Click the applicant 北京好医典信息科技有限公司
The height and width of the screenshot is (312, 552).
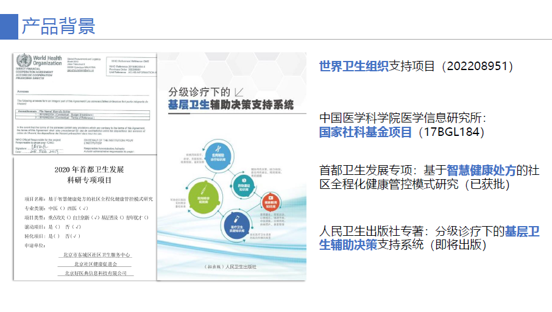(96, 273)
